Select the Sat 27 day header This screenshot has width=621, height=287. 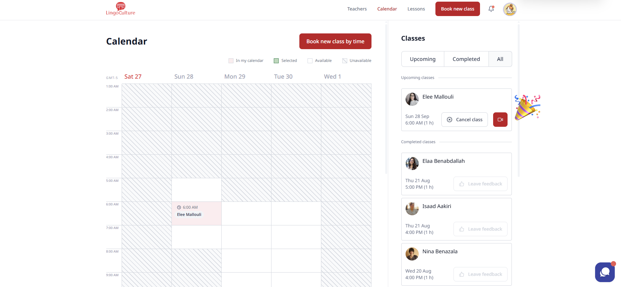[x=133, y=77]
